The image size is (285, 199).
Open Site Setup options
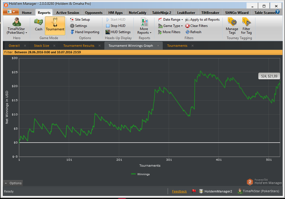point(80,19)
